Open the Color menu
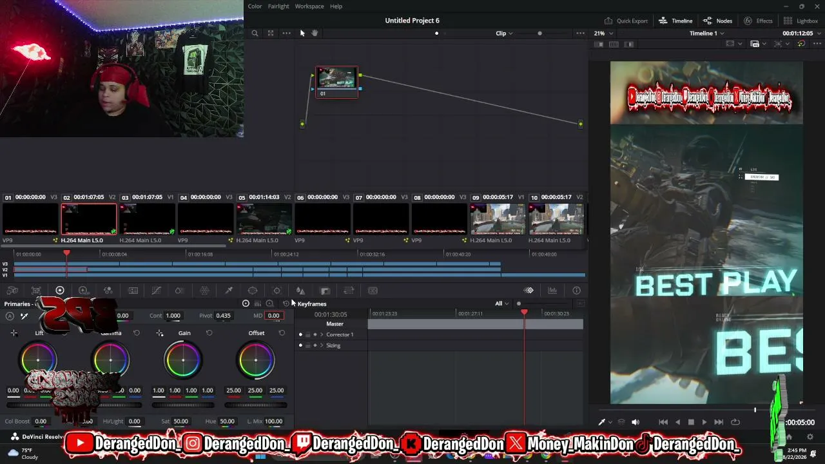This screenshot has width=825, height=464. pyautogui.click(x=255, y=6)
